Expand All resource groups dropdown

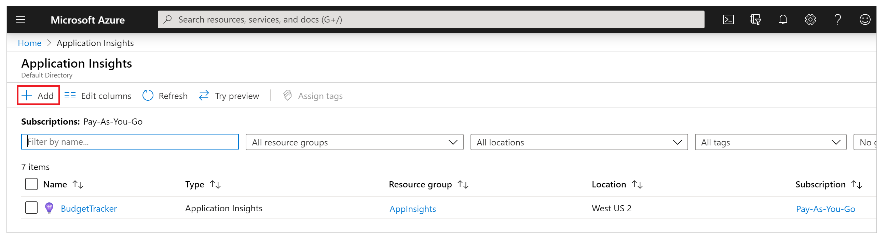click(x=355, y=142)
